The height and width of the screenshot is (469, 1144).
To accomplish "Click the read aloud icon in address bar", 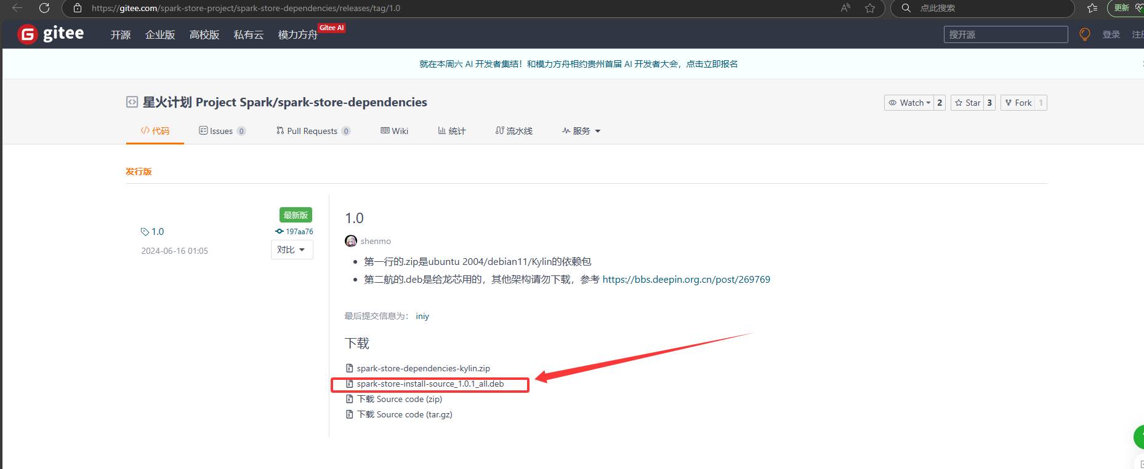I will pos(846,8).
